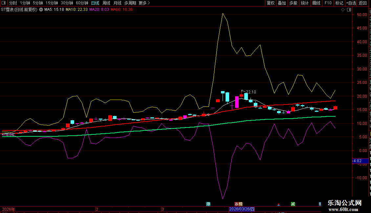Screen dimensions: 371x213
Task: Click the MA5: 15.18 indicator label
Action: point(54,10)
